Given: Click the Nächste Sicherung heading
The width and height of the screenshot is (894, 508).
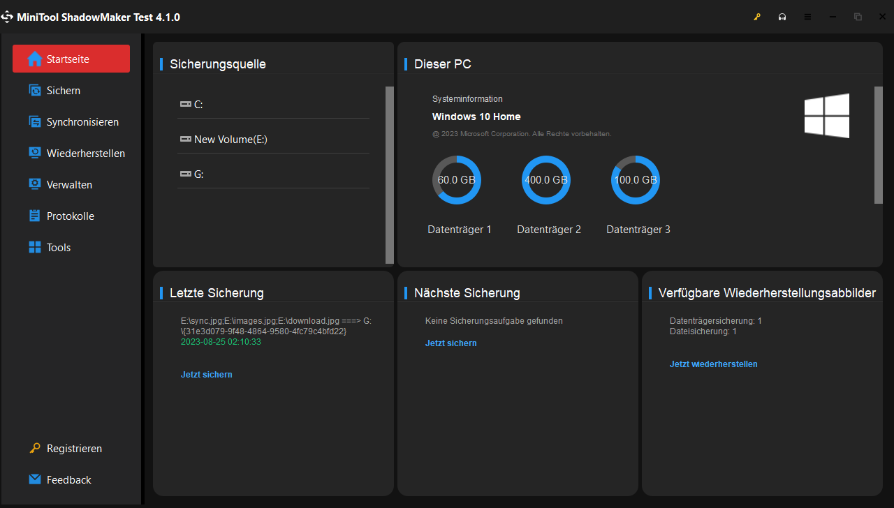Looking at the screenshot, I should click(467, 293).
